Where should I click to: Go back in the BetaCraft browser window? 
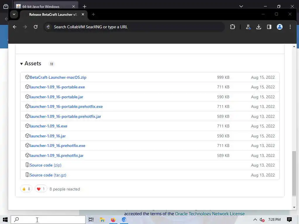15,27
